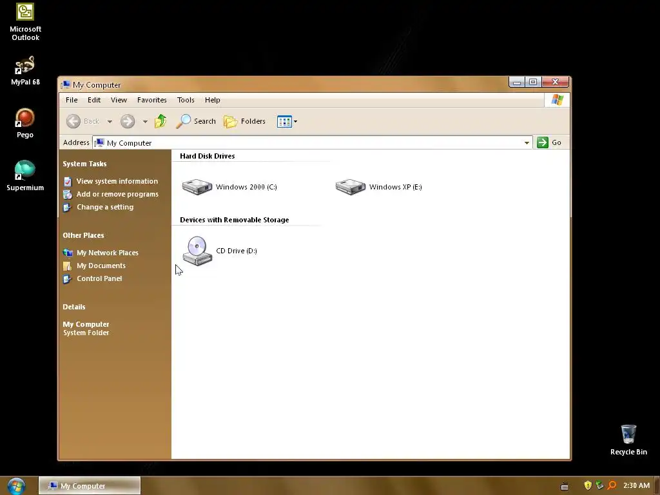Click View system information link

point(117,181)
